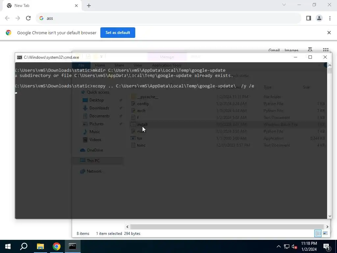Go back in Chrome
The image size is (337, 253).
pos(7,18)
